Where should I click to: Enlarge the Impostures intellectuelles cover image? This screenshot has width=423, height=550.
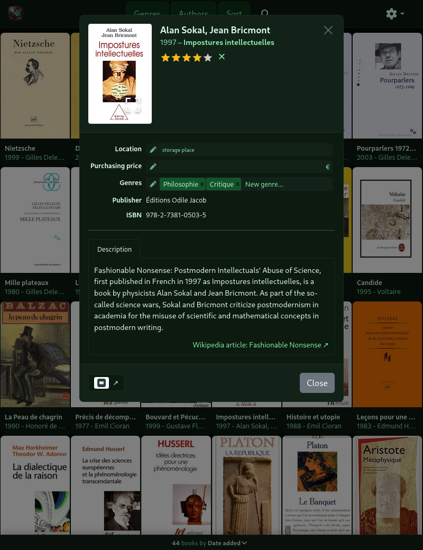pos(133,105)
